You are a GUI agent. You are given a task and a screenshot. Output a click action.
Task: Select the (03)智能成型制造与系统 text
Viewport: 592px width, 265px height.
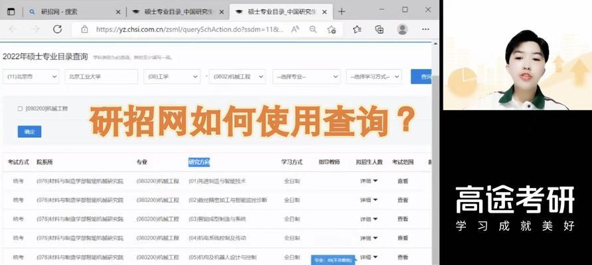pos(217,219)
